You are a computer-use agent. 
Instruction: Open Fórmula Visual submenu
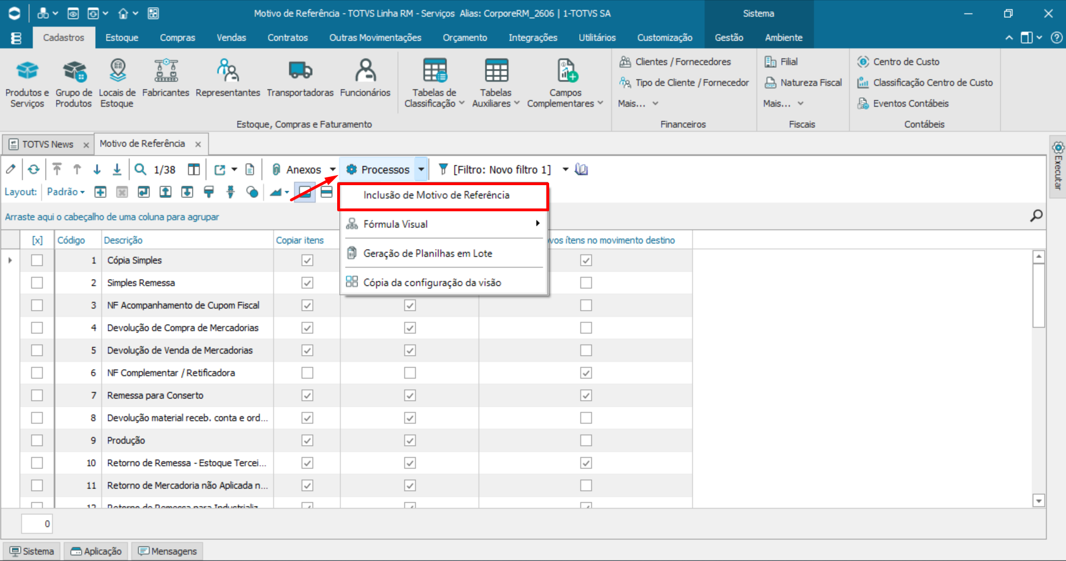point(443,224)
